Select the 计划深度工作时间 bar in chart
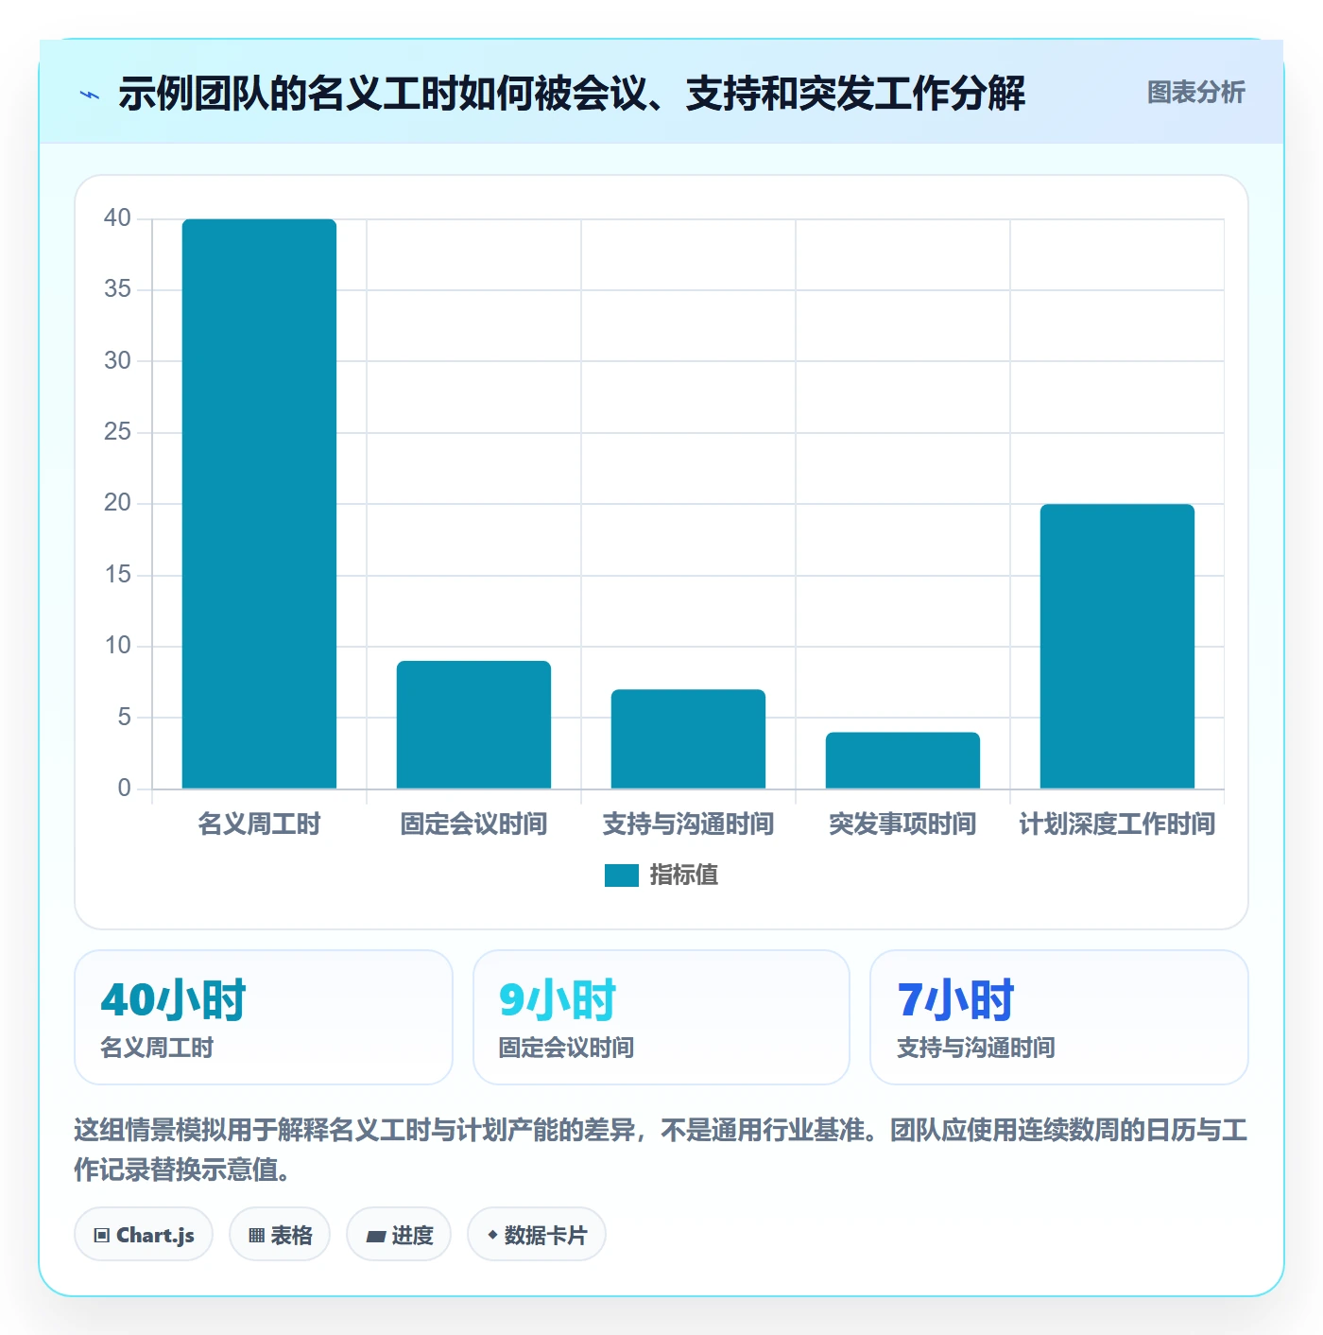 [x=1117, y=647]
